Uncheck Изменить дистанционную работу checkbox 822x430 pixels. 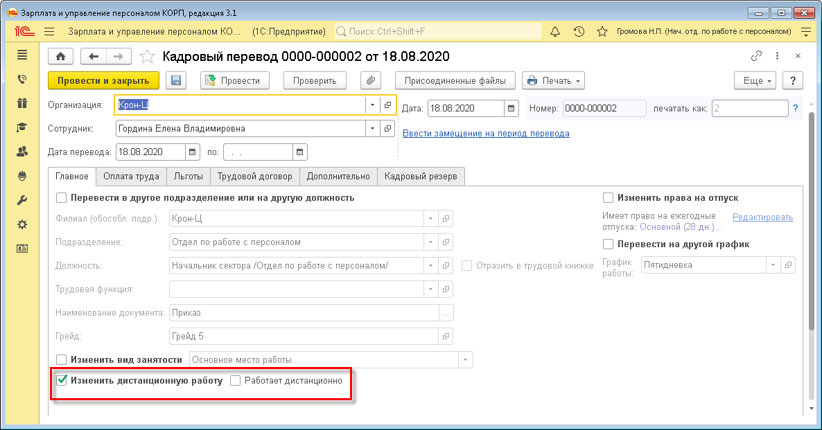(x=61, y=380)
